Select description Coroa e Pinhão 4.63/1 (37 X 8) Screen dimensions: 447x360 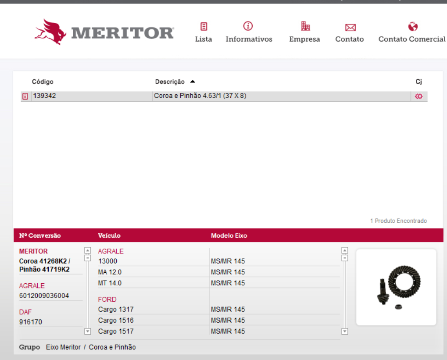tap(200, 96)
